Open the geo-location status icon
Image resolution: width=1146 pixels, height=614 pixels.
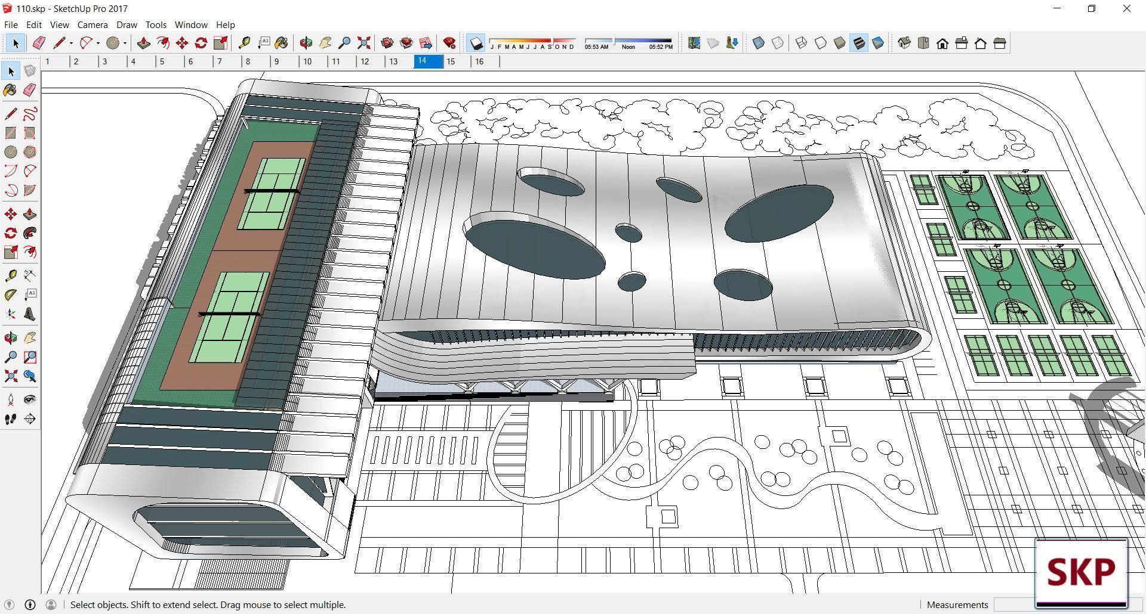pos(9,604)
